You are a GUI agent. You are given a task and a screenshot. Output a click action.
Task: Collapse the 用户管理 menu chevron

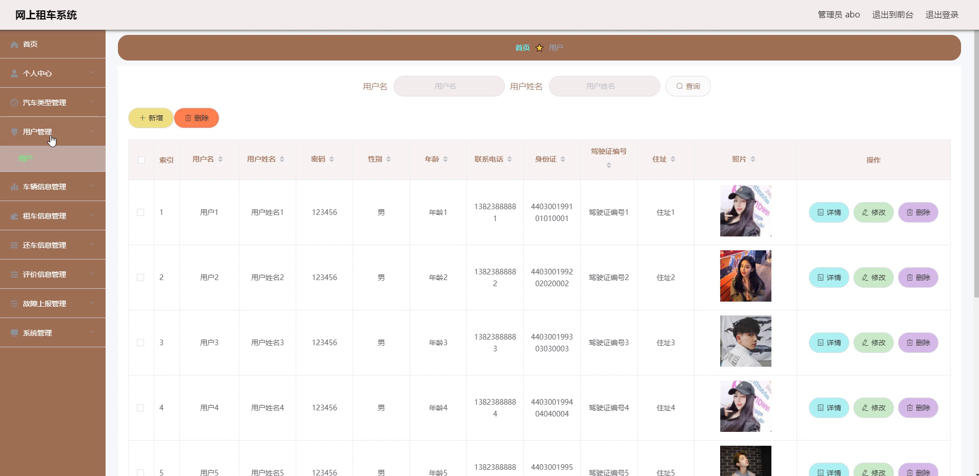(92, 131)
